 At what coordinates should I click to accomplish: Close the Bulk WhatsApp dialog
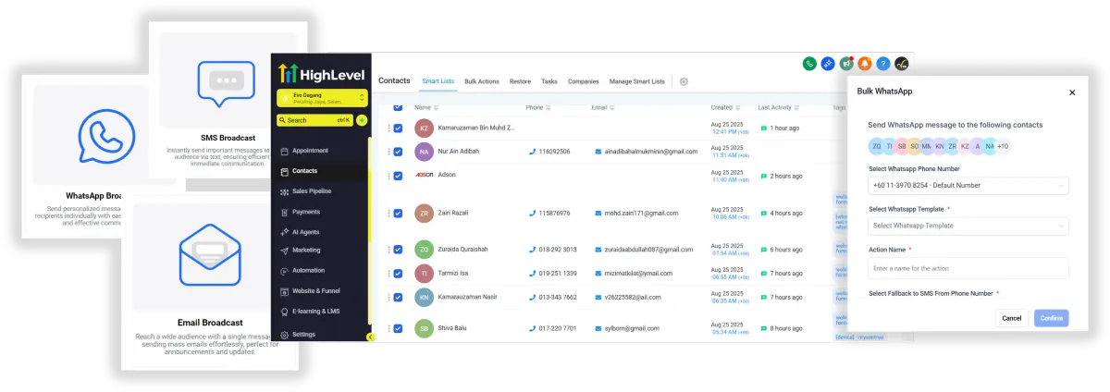point(1072,92)
